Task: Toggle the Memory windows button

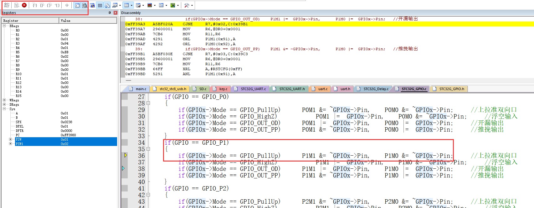Action: 126,5
